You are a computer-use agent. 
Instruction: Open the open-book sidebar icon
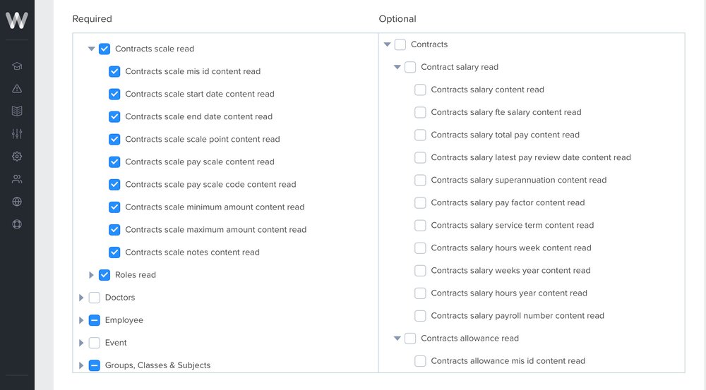coord(17,111)
